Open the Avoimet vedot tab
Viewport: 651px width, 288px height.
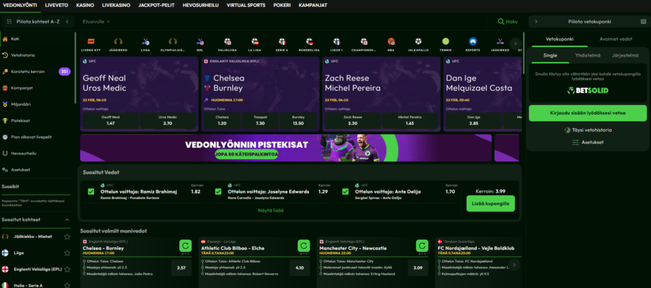[x=615, y=39]
